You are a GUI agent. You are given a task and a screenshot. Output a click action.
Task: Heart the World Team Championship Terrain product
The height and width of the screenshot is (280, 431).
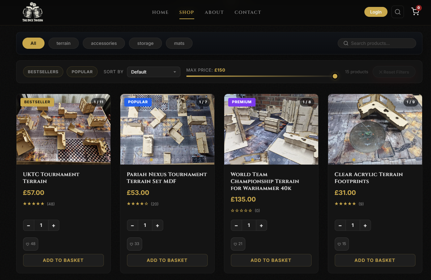(238, 244)
